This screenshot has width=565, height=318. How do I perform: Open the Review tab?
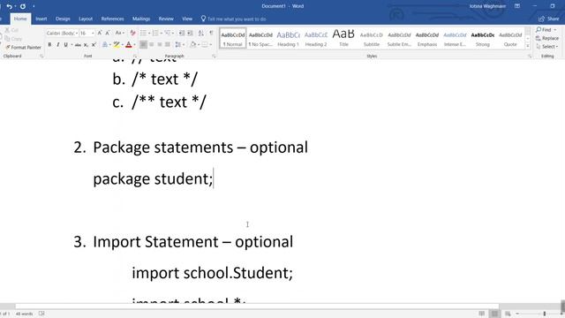(166, 19)
